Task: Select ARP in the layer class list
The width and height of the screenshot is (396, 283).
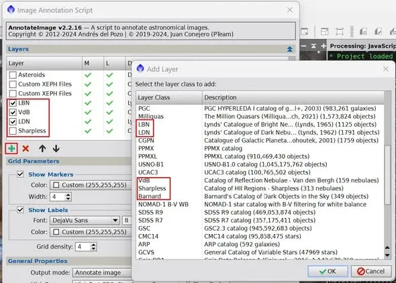Action: coord(144,244)
